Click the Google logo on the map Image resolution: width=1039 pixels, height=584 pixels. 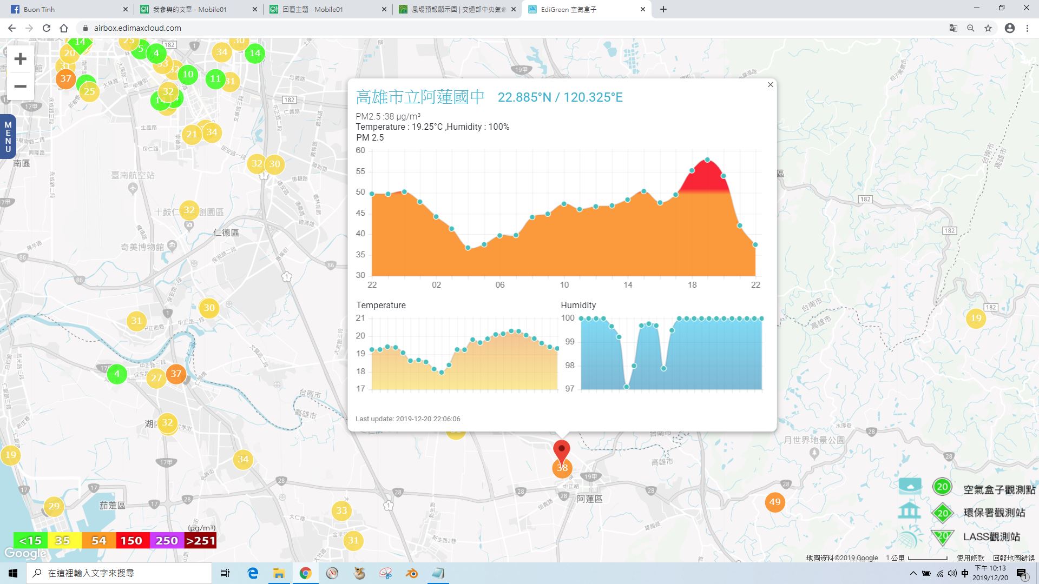click(x=25, y=553)
